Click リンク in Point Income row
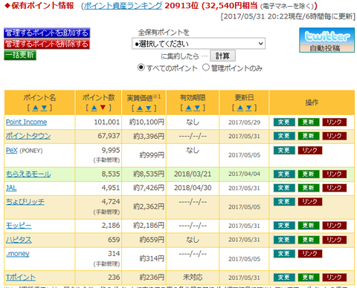The height and width of the screenshot is (288, 357). click(334, 122)
